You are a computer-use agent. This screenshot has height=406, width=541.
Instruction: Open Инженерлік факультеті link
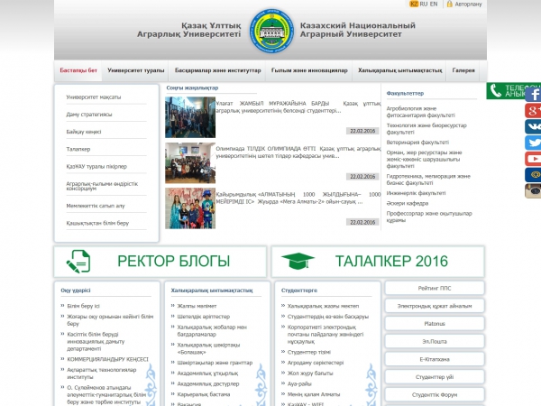coord(416,193)
